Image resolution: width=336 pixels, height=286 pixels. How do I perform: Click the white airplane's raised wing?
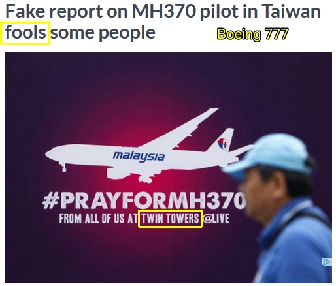tap(180, 128)
